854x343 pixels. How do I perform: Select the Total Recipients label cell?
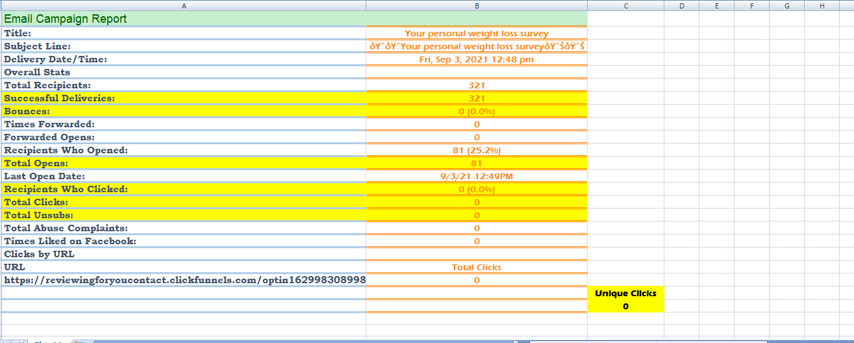pyautogui.click(x=47, y=85)
